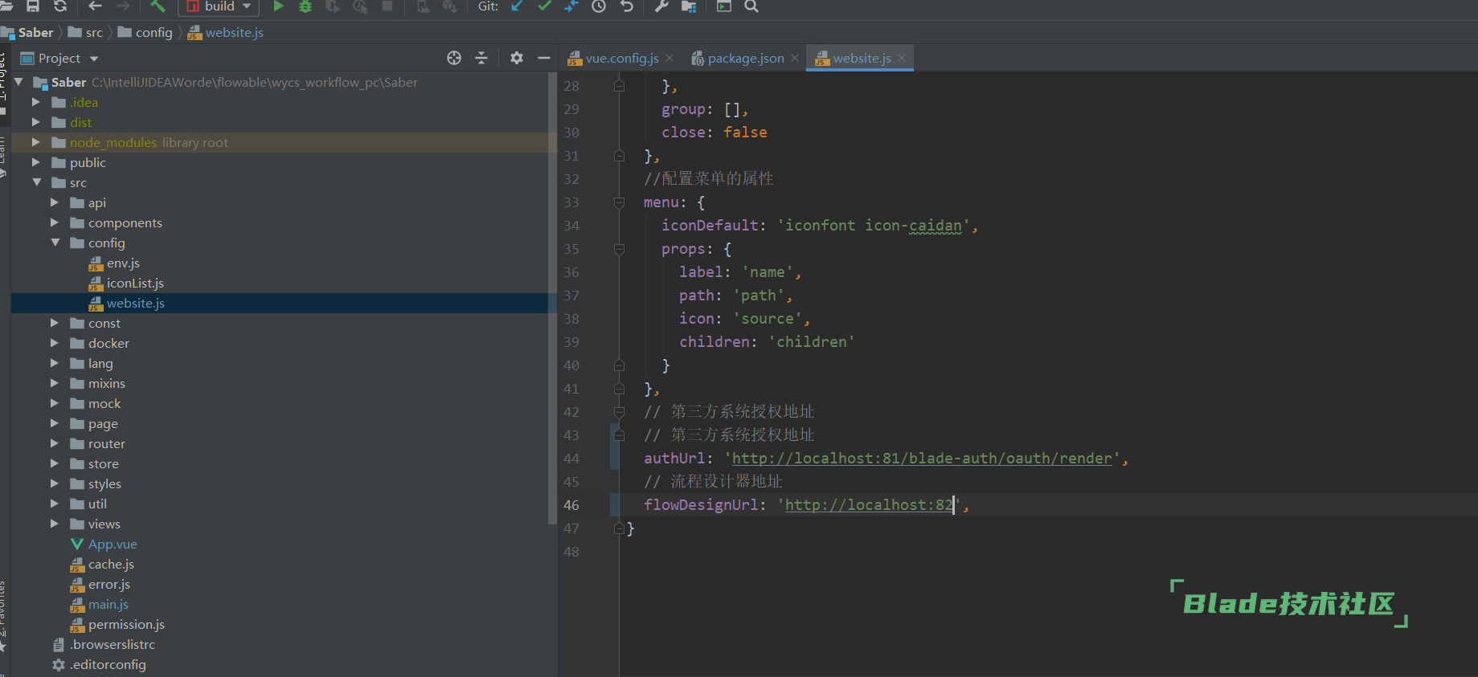Click line number 46 in the gutter

click(571, 505)
